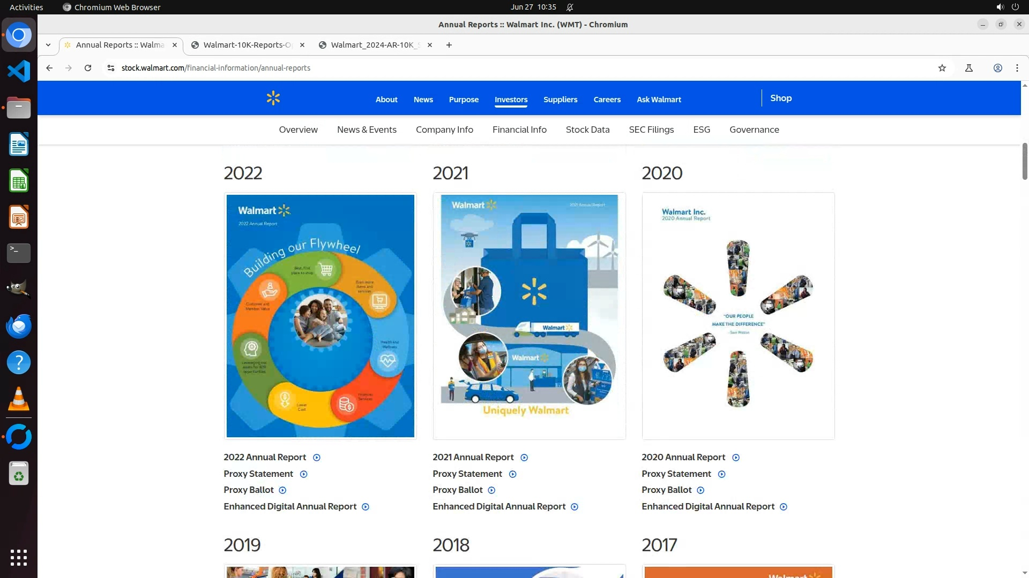Open Chromium profile avatar icon

point(997,68)
